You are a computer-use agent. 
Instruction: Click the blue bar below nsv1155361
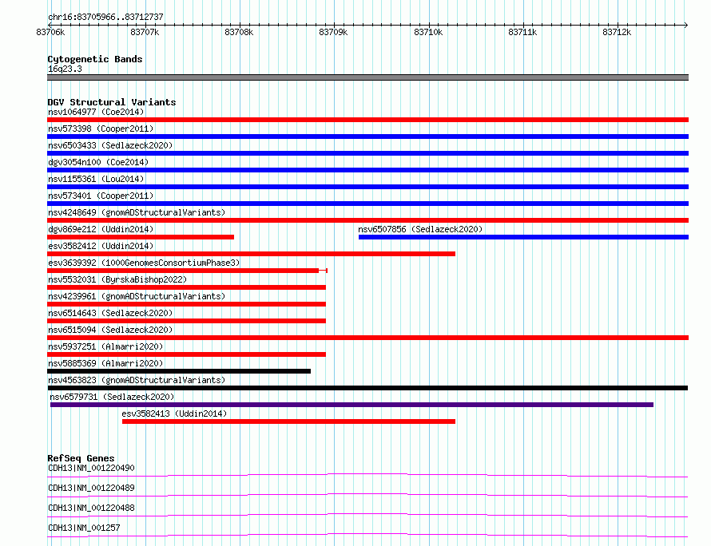[x=367, y=187]
